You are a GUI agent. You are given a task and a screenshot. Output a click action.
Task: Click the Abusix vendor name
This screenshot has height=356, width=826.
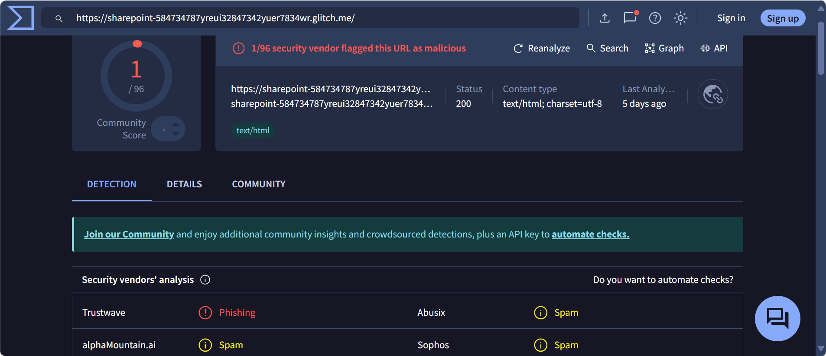coord(431,313)
